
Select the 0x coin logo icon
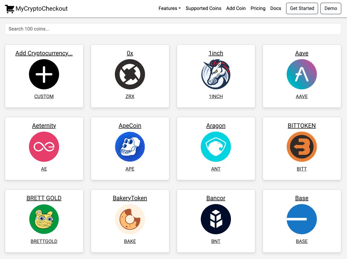(130, 74)
